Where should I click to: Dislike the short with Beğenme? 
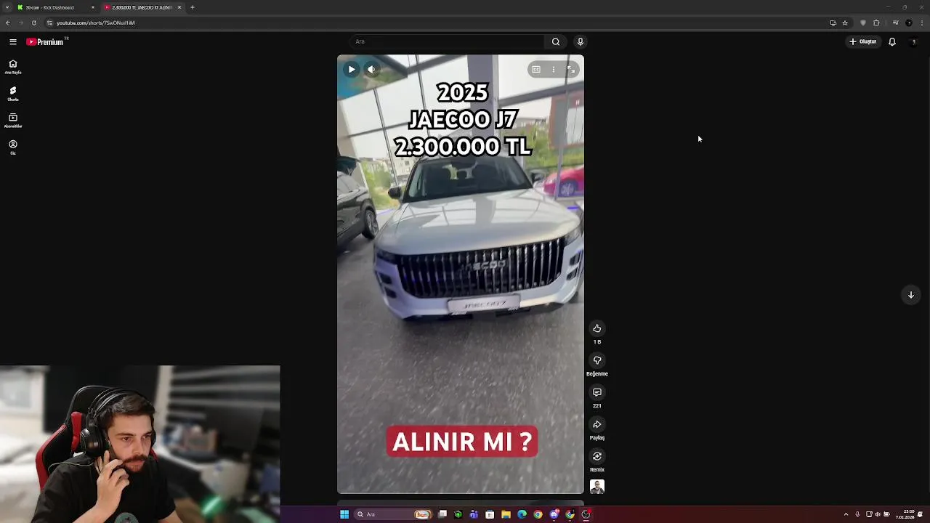pyautogui.click(x=597, y=360)
